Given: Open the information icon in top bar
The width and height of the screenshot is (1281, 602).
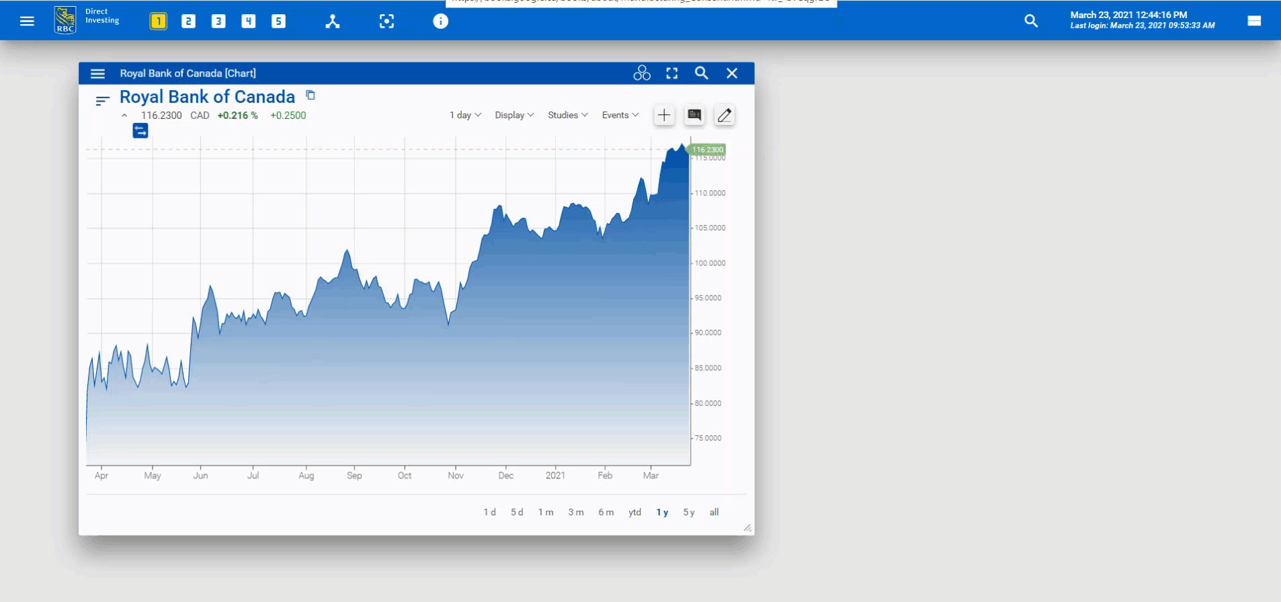Looking at the screenshot, I should (x=440, y=21).
